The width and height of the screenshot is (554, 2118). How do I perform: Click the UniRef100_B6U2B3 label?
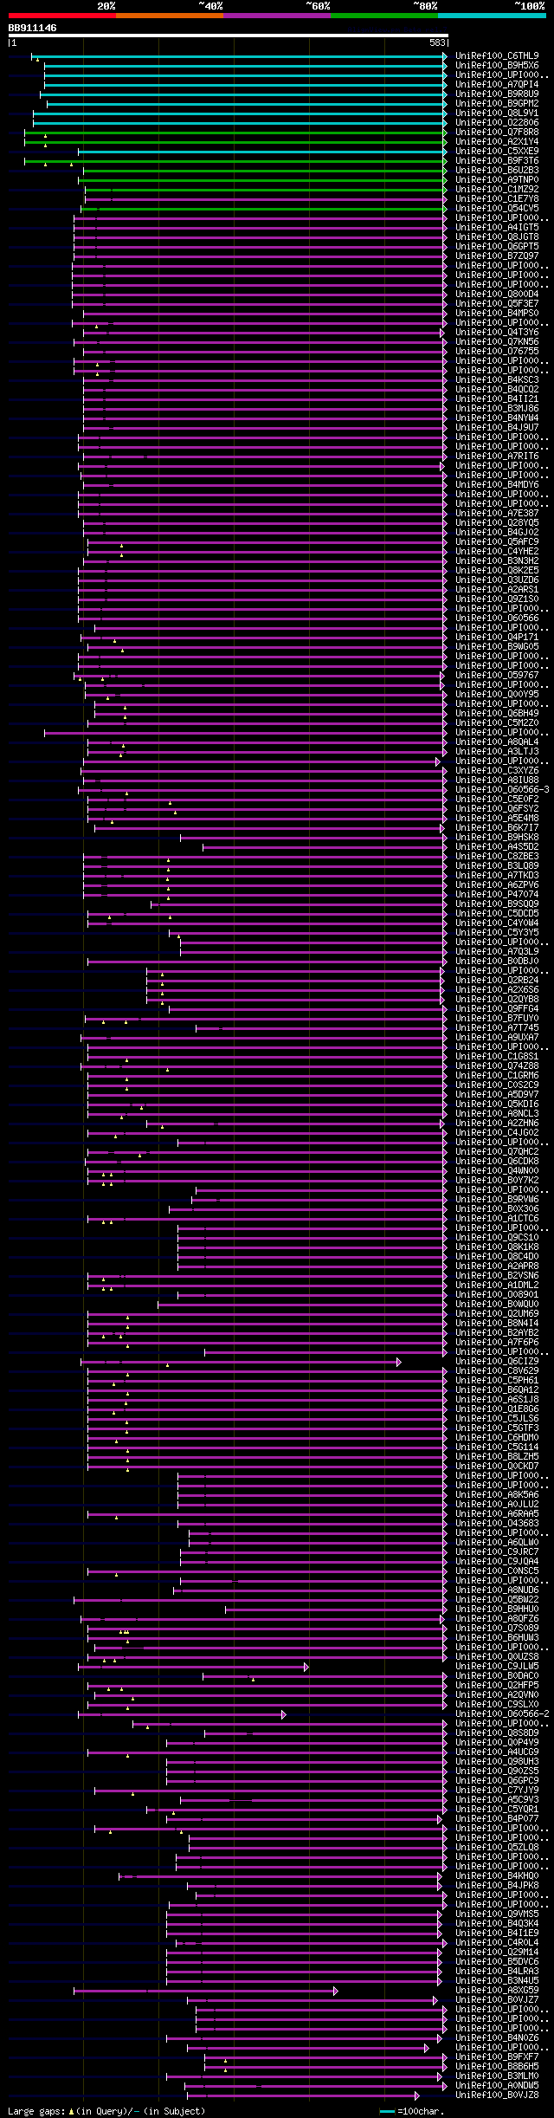497,171
